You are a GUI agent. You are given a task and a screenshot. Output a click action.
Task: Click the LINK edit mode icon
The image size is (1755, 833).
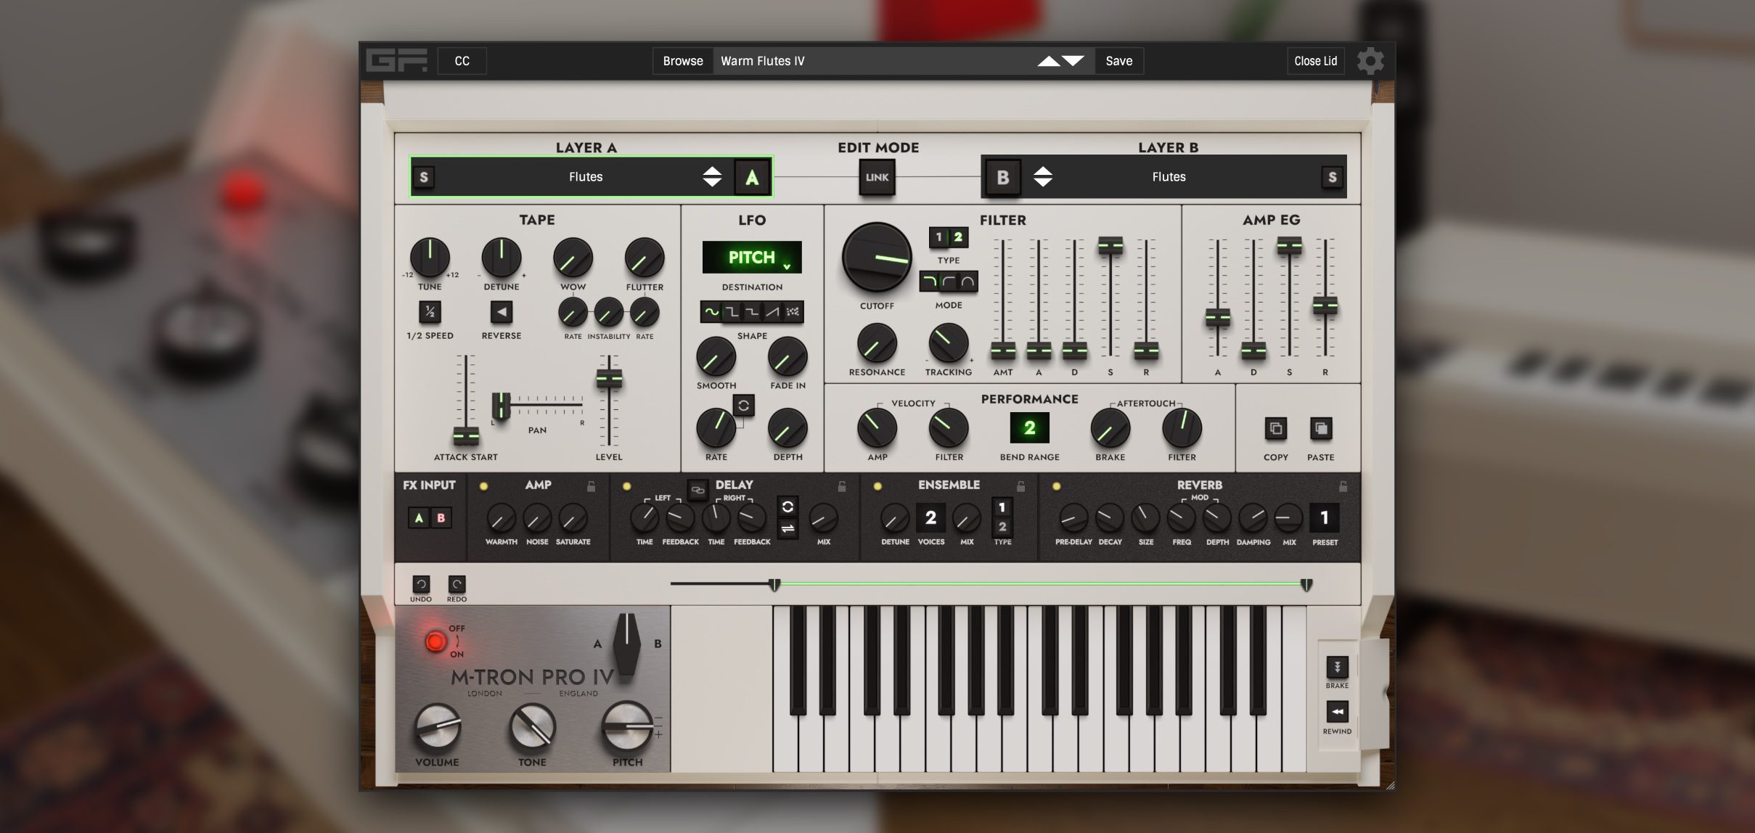876,176
